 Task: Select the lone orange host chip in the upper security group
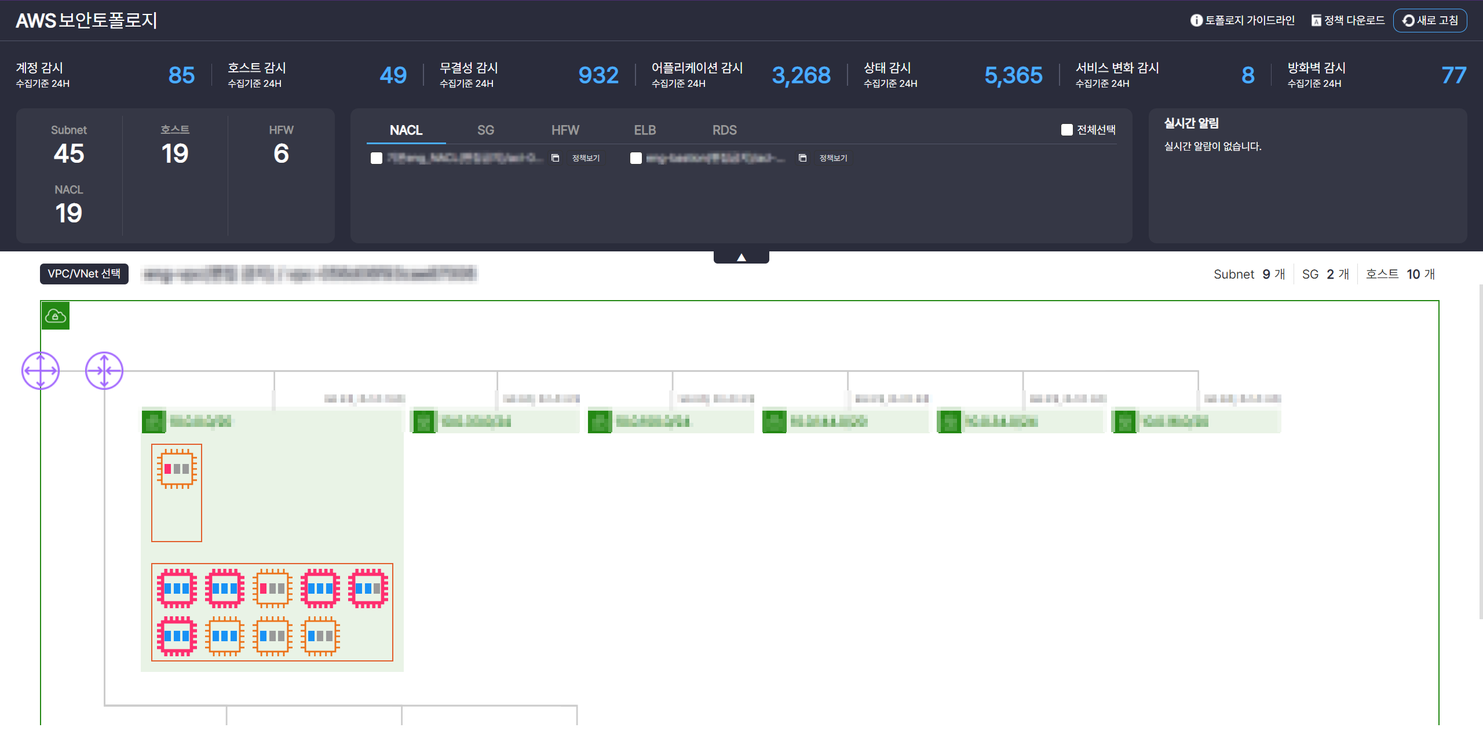point(177,469)
